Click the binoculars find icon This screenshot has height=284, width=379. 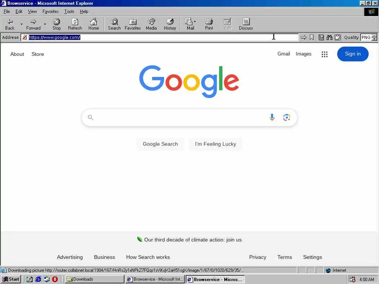pos(329,37)
